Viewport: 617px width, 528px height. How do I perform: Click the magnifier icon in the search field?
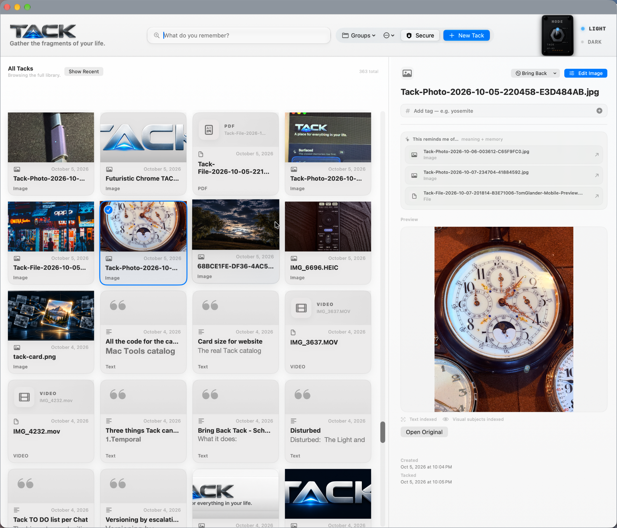point(157,35)
